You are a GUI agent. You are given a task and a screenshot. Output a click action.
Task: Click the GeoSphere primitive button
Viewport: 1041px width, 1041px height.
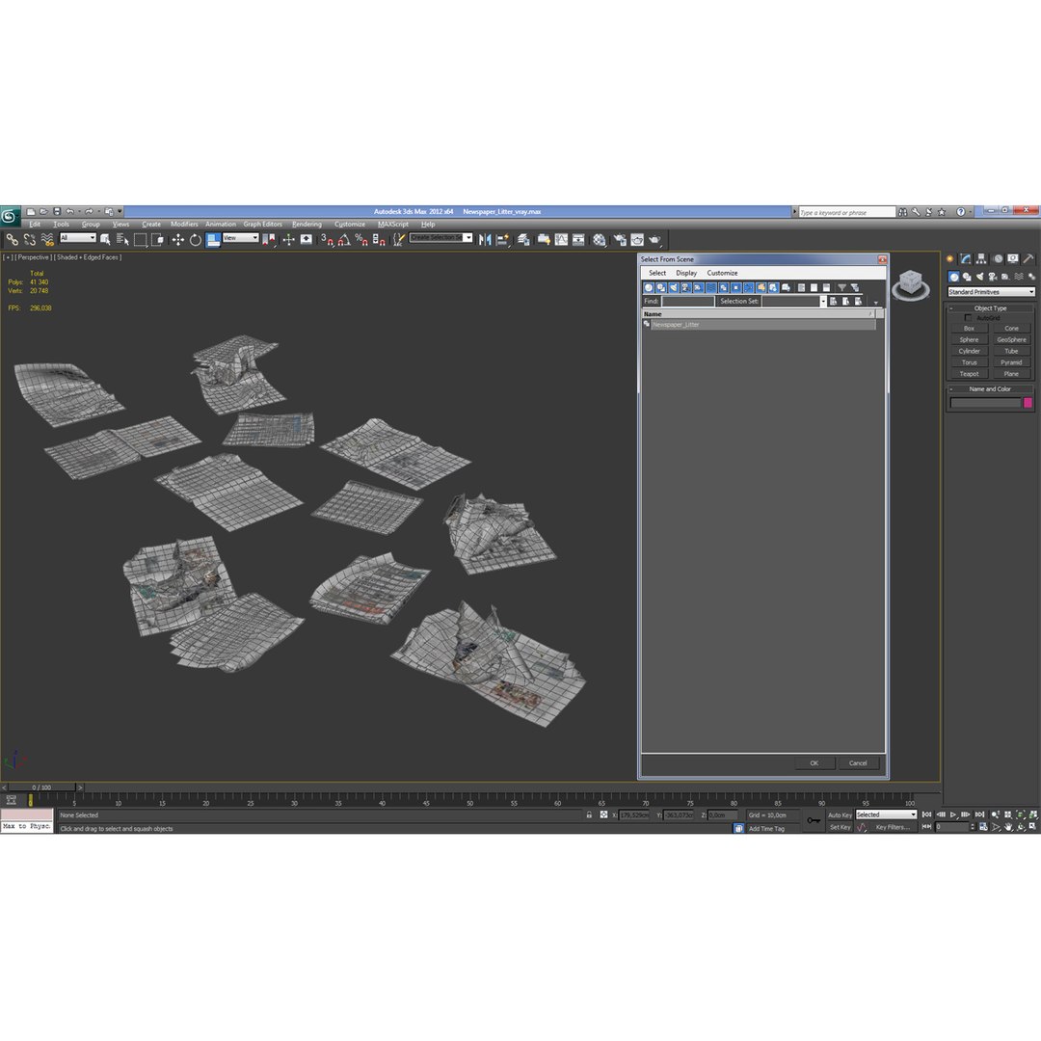pos(1011,340)
